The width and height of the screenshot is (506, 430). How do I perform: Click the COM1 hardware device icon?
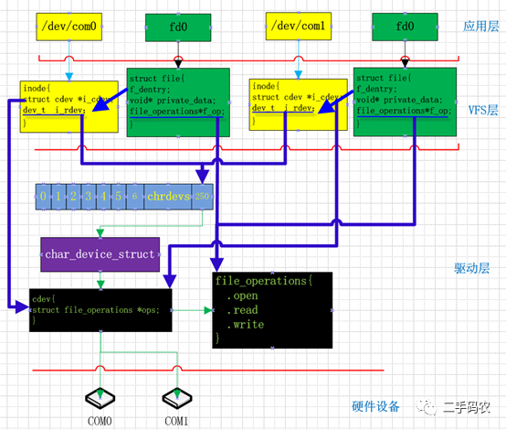[177, 398]
